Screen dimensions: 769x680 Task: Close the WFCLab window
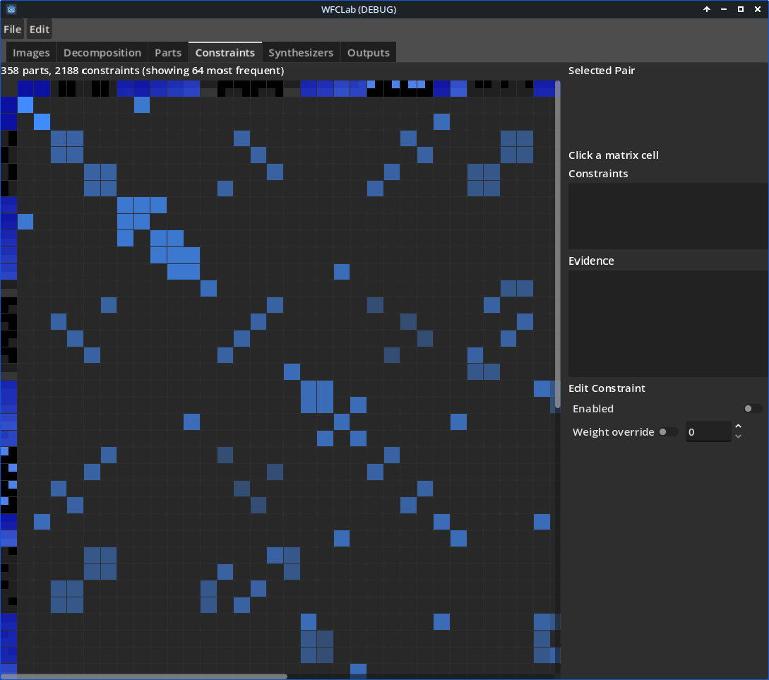pyautogui.click(x=758, y=9)
